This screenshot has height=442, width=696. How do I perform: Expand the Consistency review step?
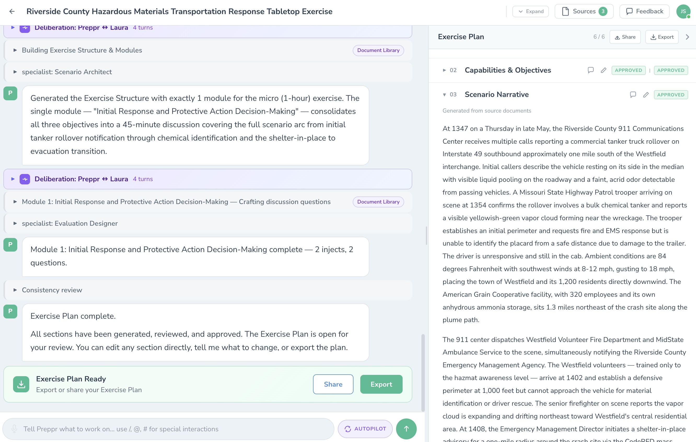(x=15, y=290)
